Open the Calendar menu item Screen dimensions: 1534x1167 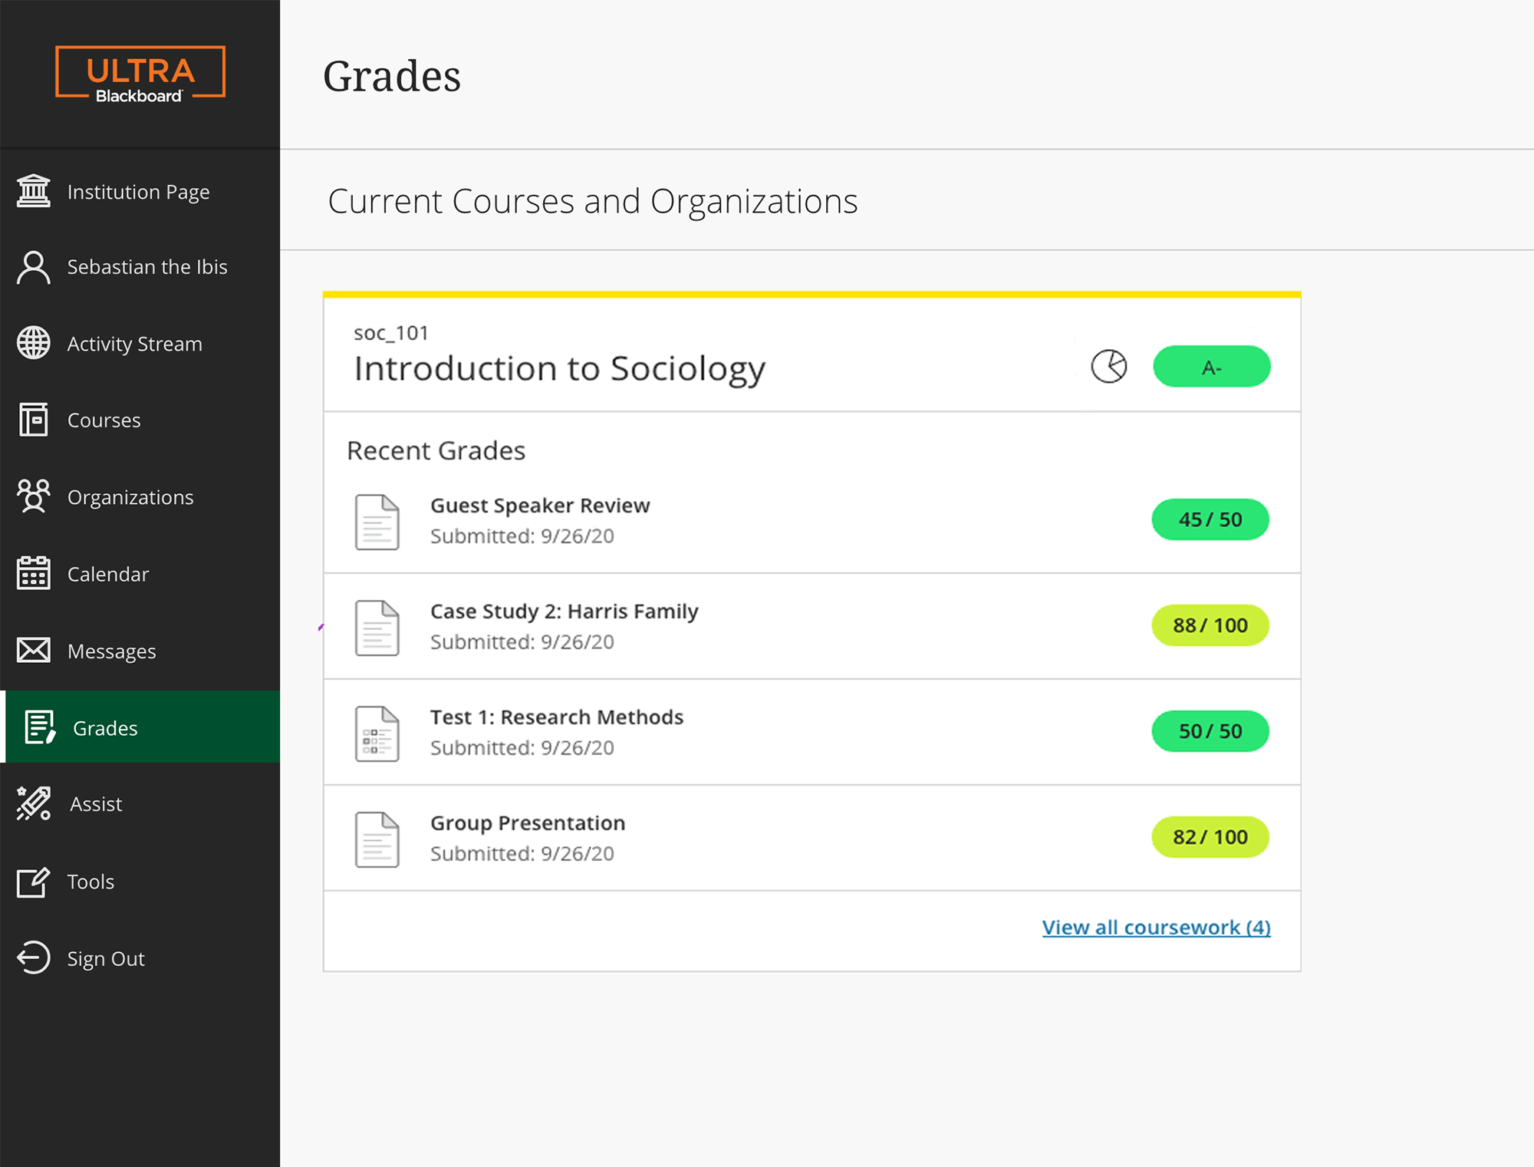point(140,573)
